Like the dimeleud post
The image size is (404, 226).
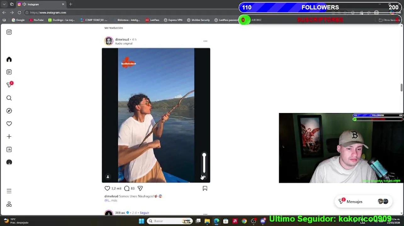[107, 188]
